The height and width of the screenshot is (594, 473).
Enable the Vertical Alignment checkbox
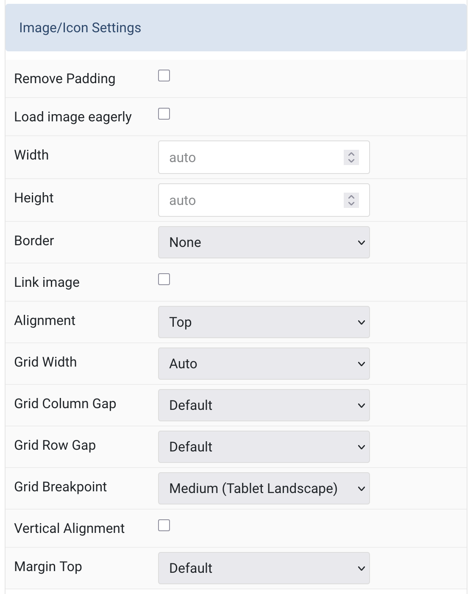click(164, 526)
